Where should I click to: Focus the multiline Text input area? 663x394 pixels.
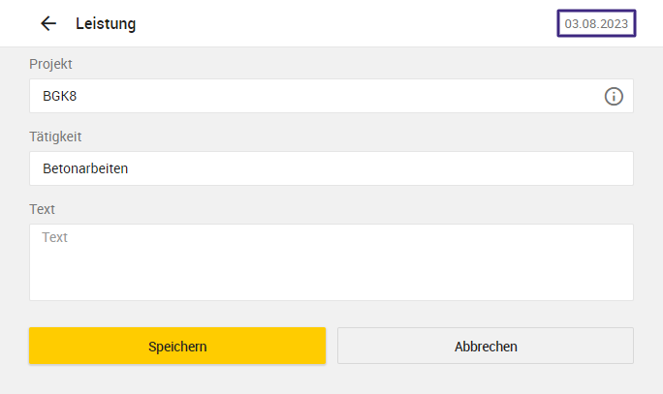coord(331,262)
